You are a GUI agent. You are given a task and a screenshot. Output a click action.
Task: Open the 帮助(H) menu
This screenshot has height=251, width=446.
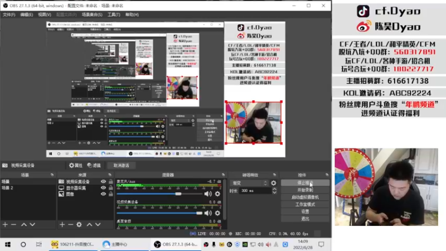[x=132, y=15]
